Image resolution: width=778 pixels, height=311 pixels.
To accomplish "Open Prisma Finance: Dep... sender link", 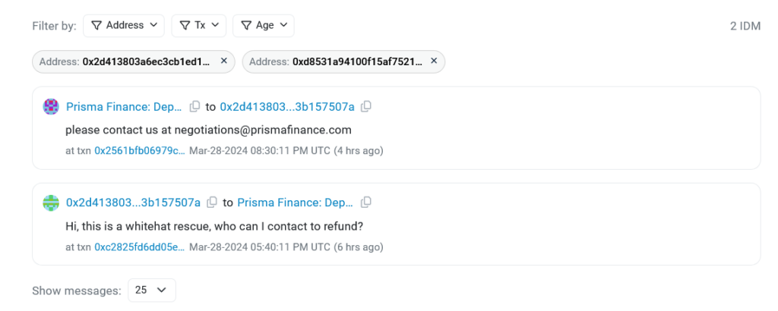I will tap(124, 106).
